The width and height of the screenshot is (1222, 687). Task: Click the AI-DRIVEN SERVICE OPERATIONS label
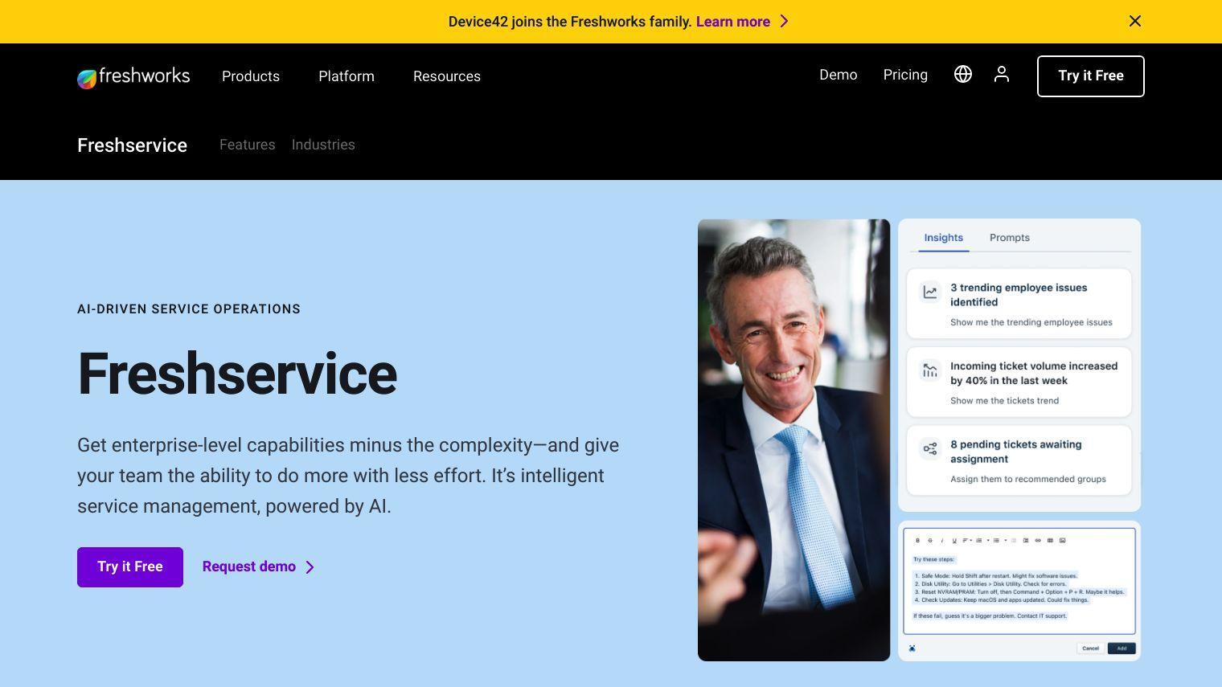tap(189, 309)
